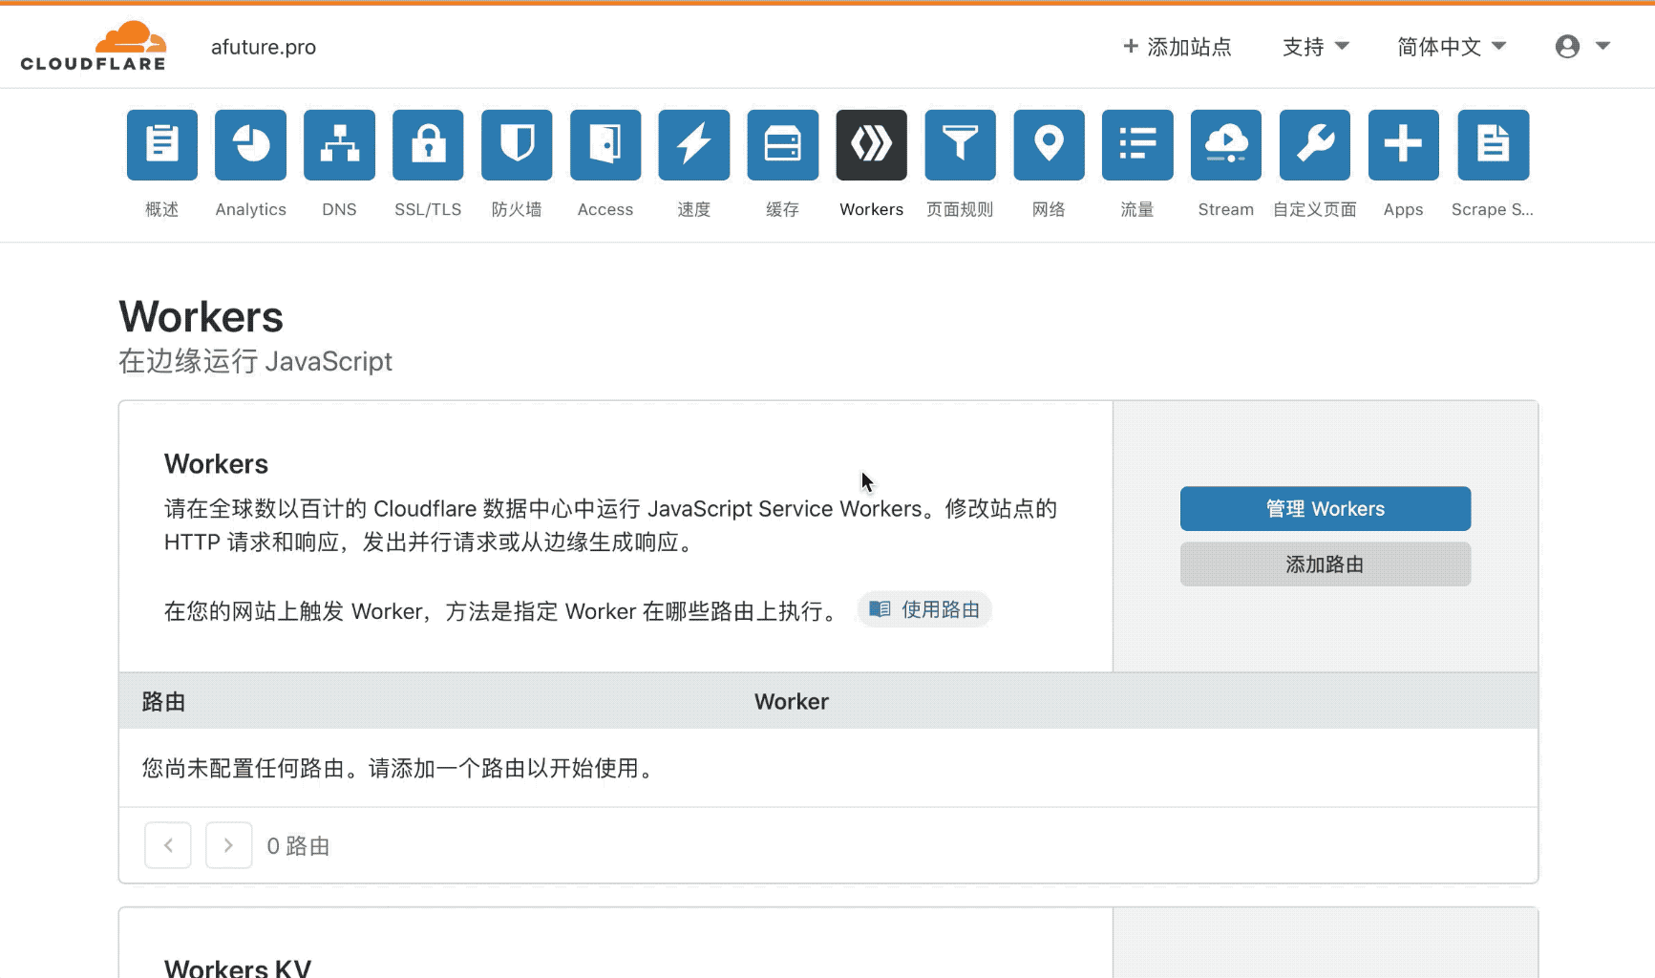The image size is (1655, 978).
Task: Select the Workers icon in navigation
Action: click(872, 145)
